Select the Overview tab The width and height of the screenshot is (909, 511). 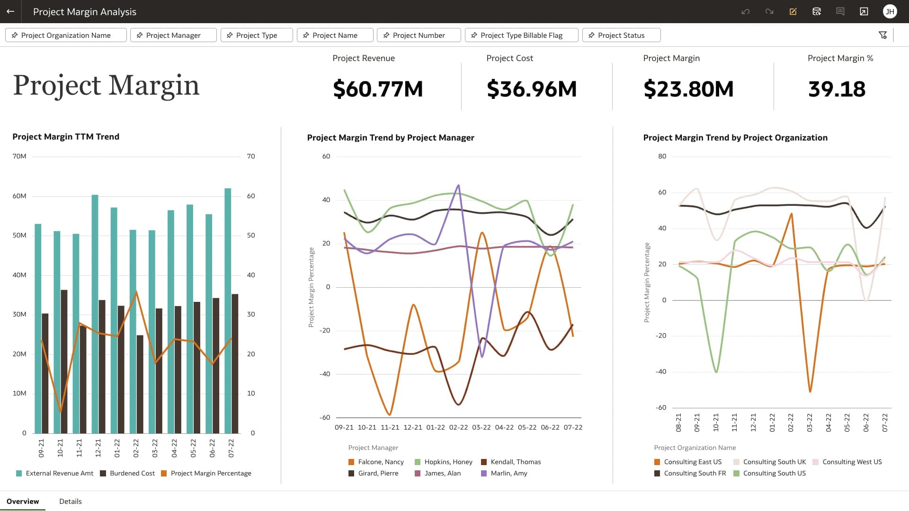point(23,501)
